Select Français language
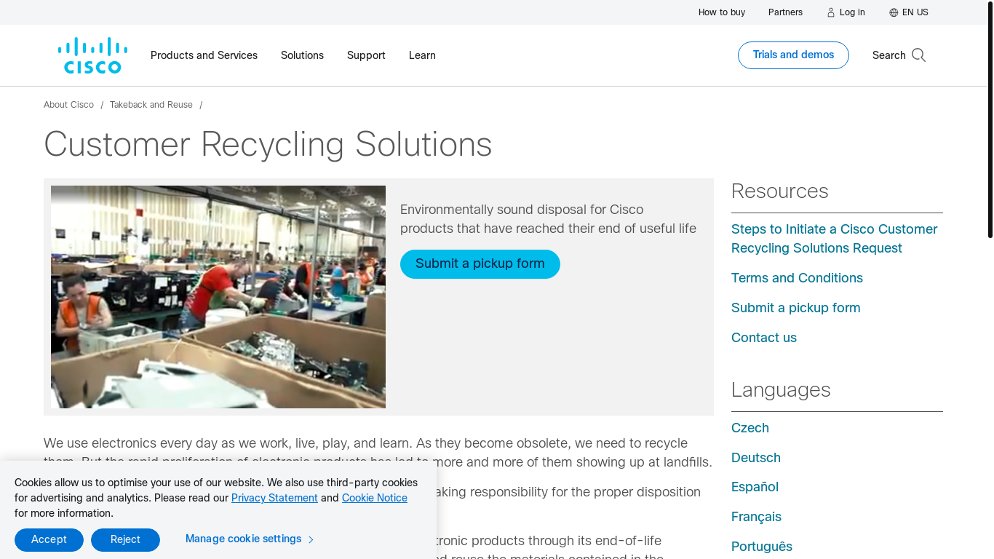Screen dimensions: 994x559 click(756, 517)
